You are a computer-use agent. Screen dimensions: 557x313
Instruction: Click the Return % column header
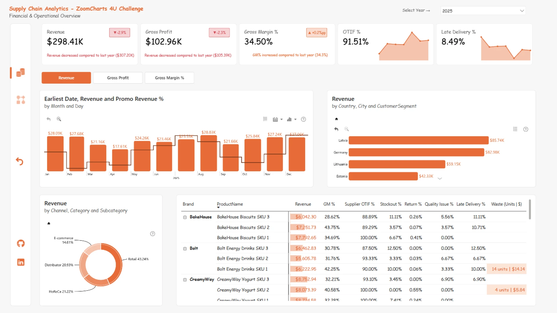pos(413,204)
